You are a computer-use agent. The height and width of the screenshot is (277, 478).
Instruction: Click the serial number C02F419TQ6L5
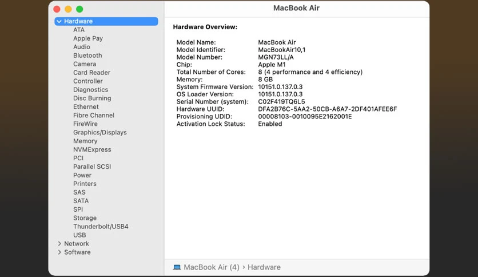point(281,102)
